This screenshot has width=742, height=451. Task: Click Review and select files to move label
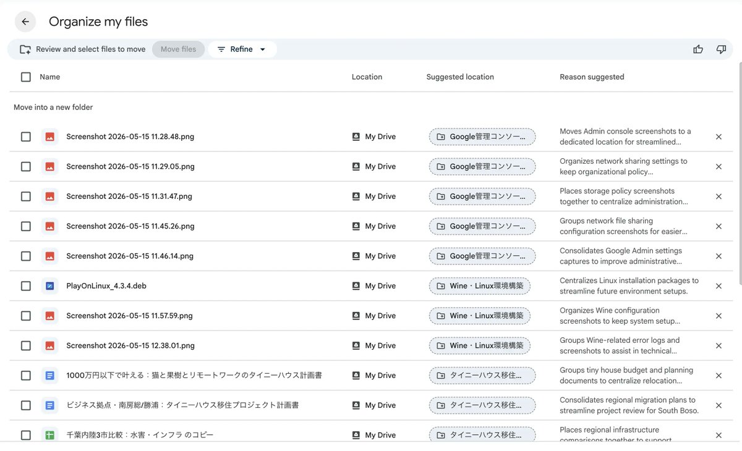click(x=91, y=49)
